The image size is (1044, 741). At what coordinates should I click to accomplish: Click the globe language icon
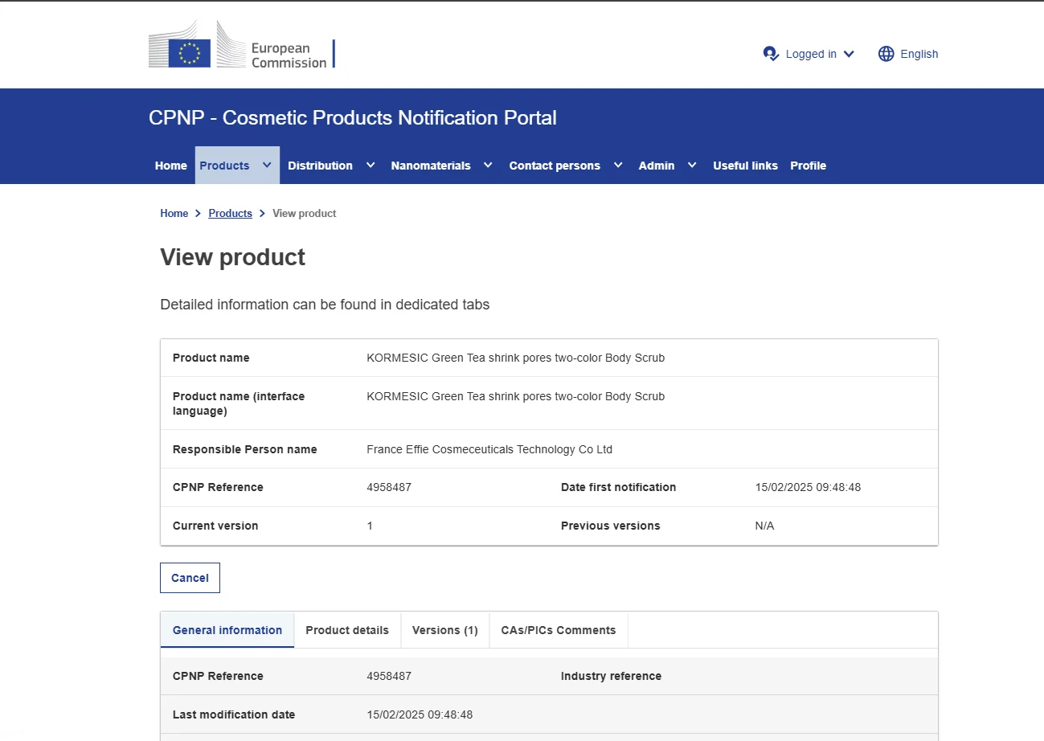point(886,54)
